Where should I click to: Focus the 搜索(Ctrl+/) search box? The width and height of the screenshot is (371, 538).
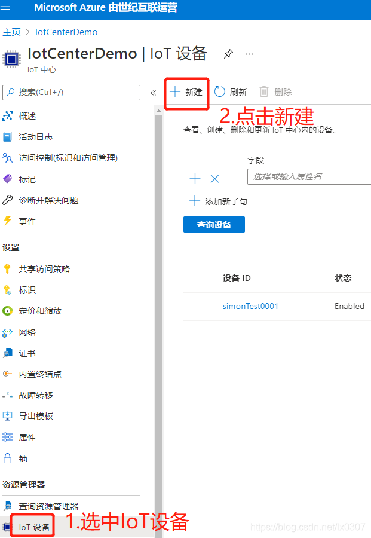71,92
